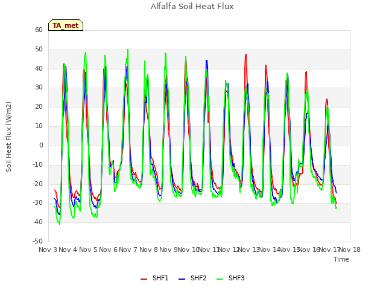Click the 30 y-axis tick label
386x290 pixels.
pos(39,87)
